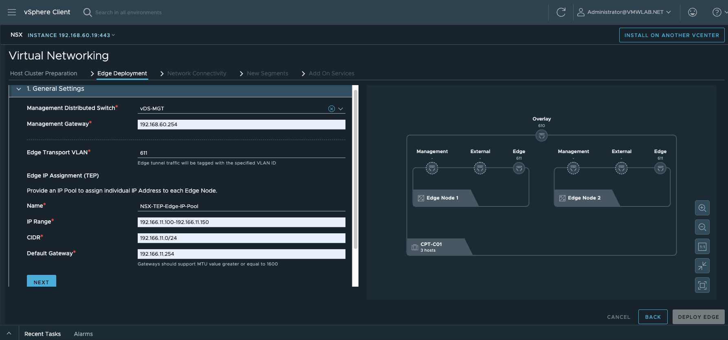Select the Edge Deployment step
728x340 pixels.
coord(122,73)
